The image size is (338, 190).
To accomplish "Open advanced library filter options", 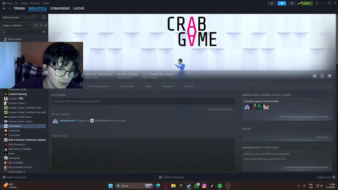I will (44, 32).
